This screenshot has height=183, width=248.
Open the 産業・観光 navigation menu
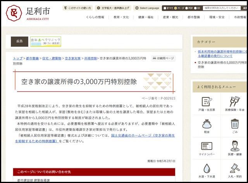tap(170, 17)
